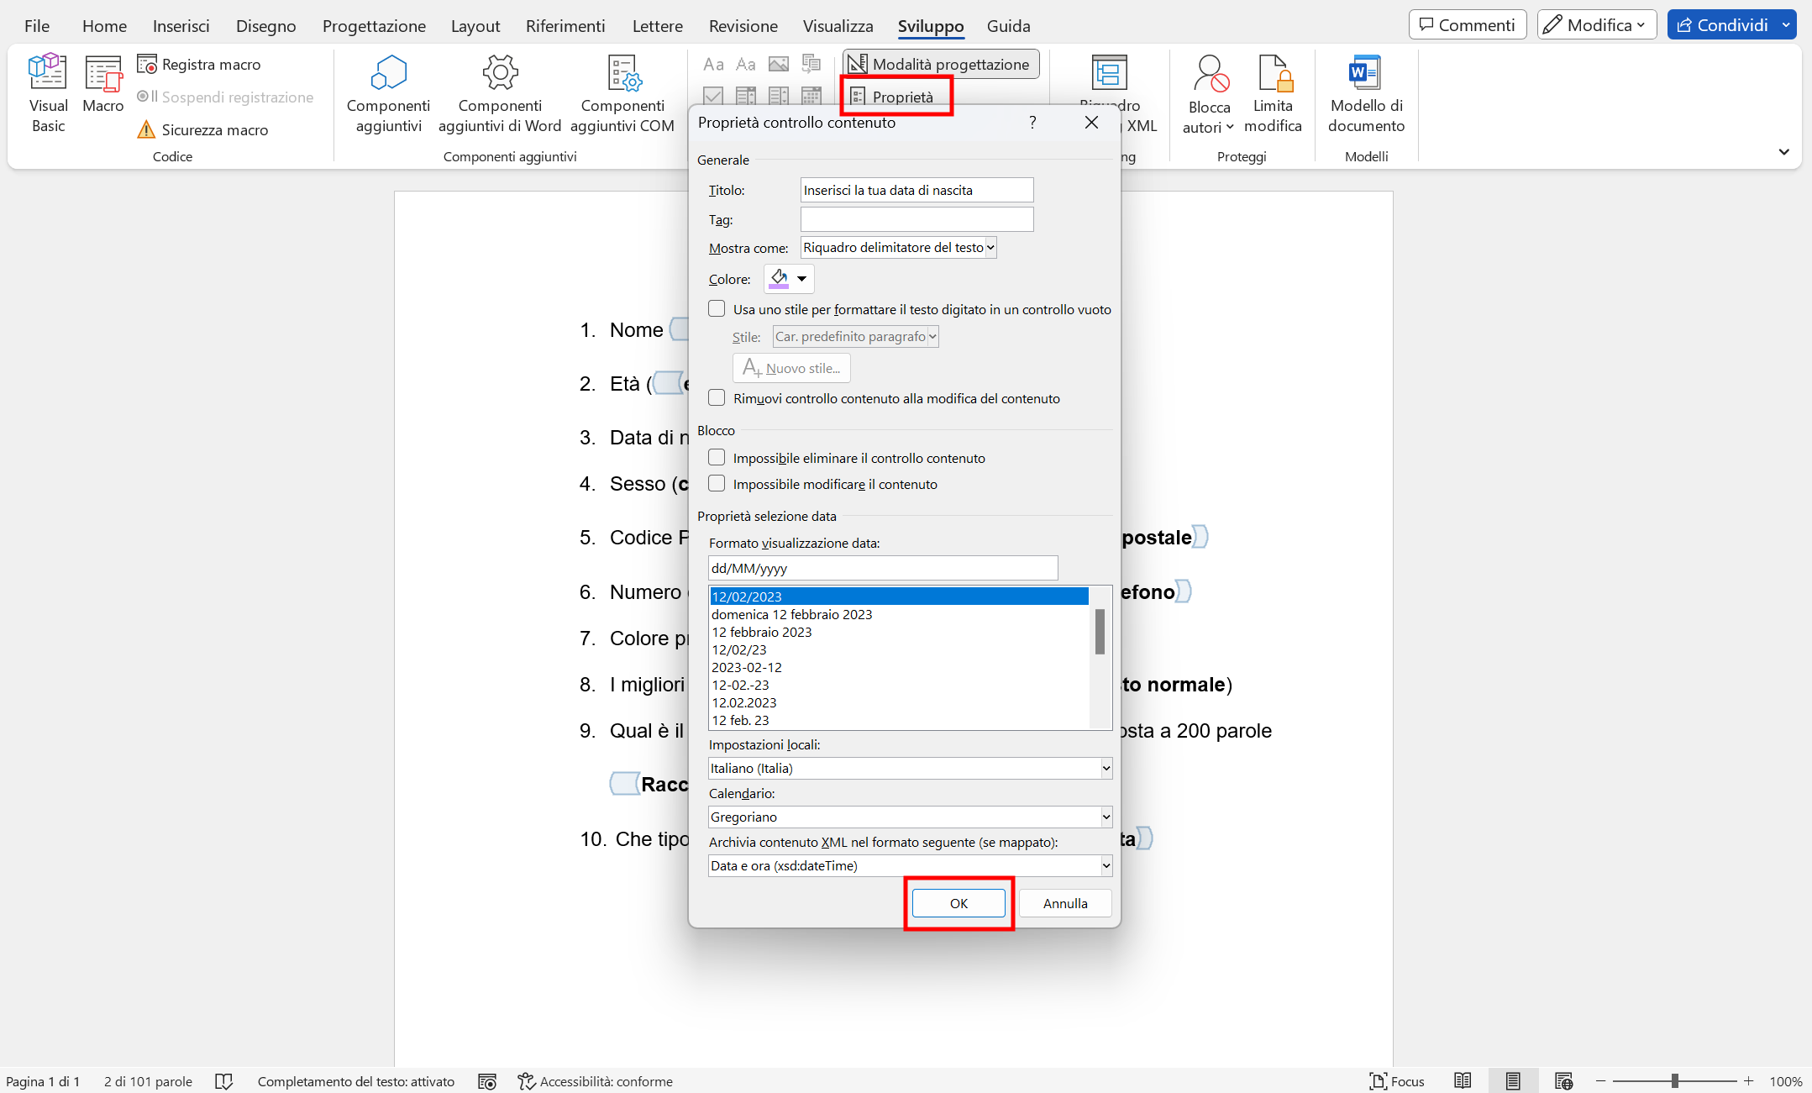
Task: Enable Impossibile eliminare il controllo contenuto
Action: coord(717,457)
